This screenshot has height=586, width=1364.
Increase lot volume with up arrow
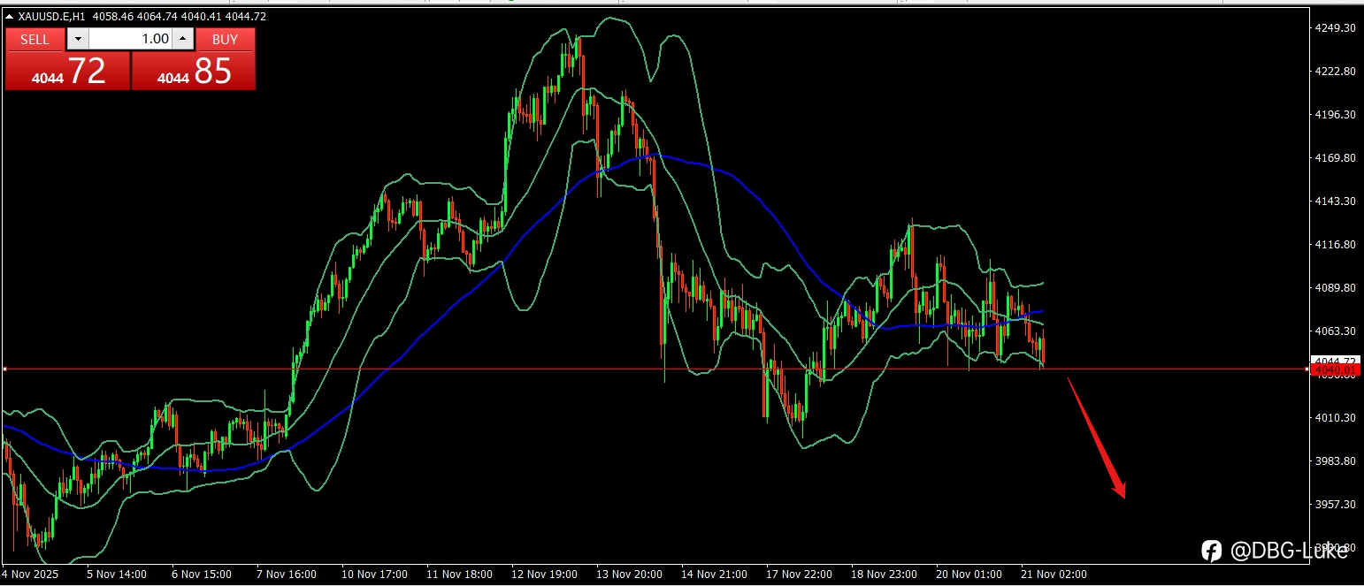click(x=183, y=39)
